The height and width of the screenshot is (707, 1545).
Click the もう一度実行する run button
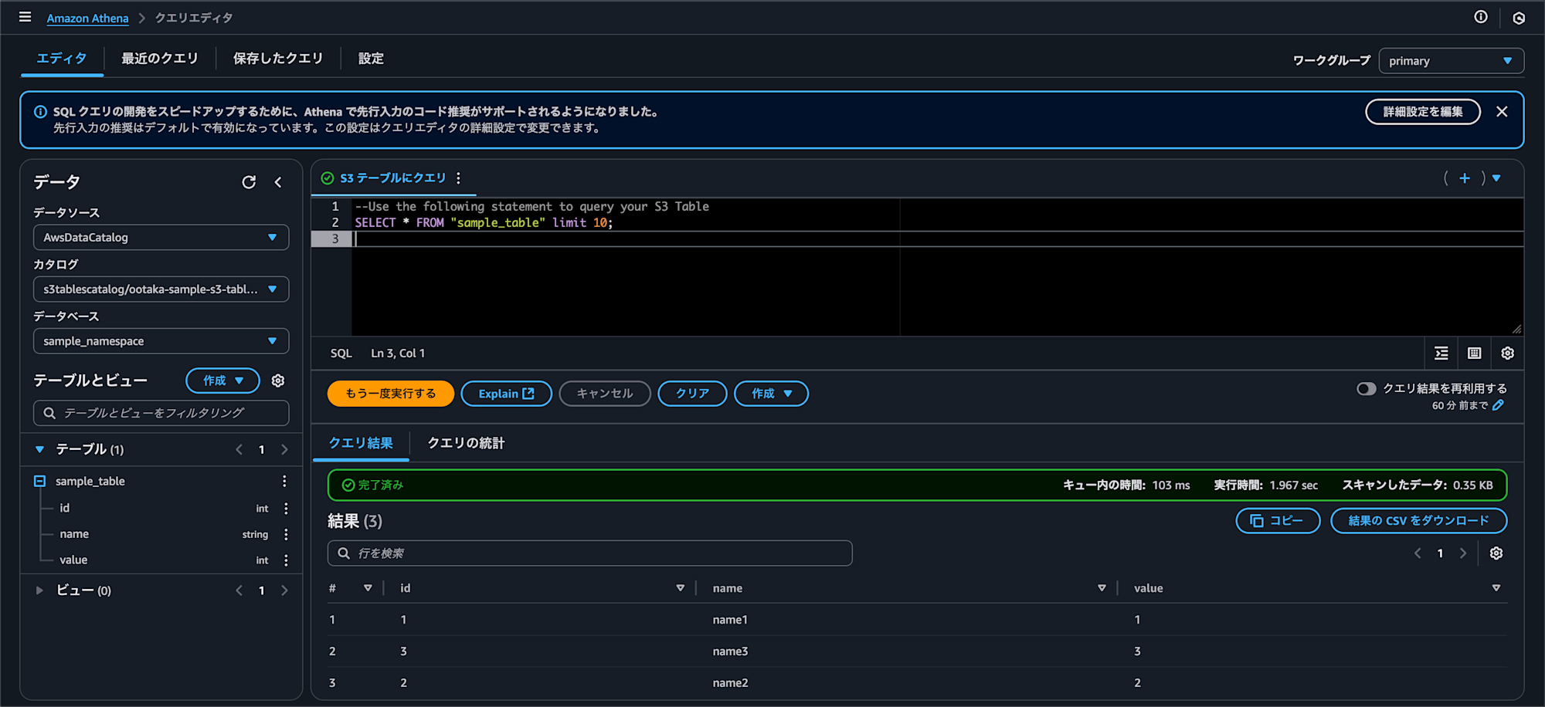pos(390,394)
